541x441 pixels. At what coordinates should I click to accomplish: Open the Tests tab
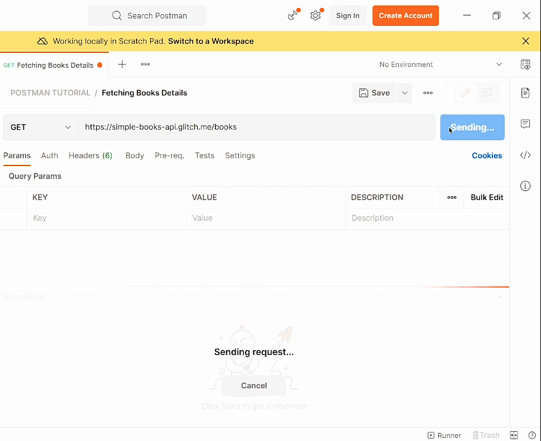[x=204, y=156]
